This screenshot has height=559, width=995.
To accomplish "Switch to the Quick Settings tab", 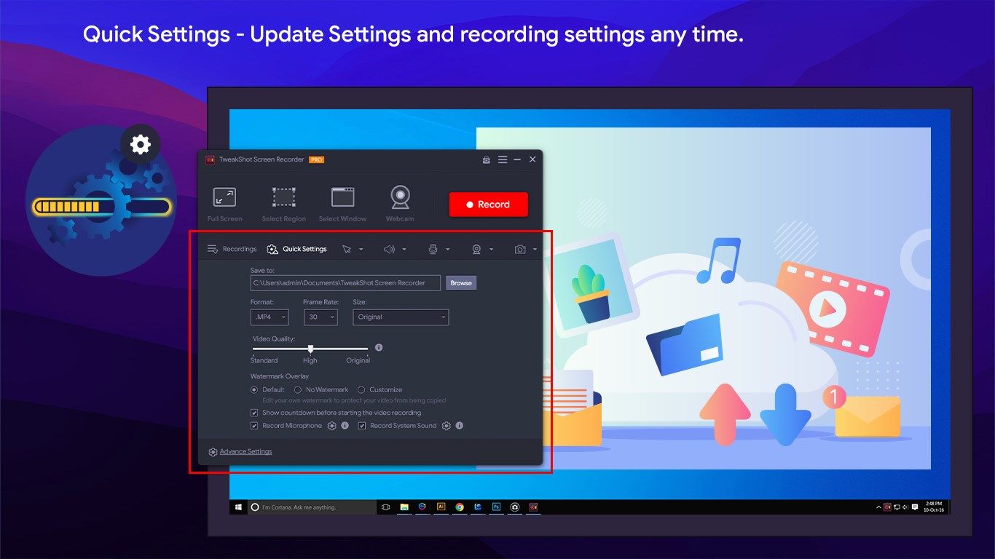I will (296, 249).
